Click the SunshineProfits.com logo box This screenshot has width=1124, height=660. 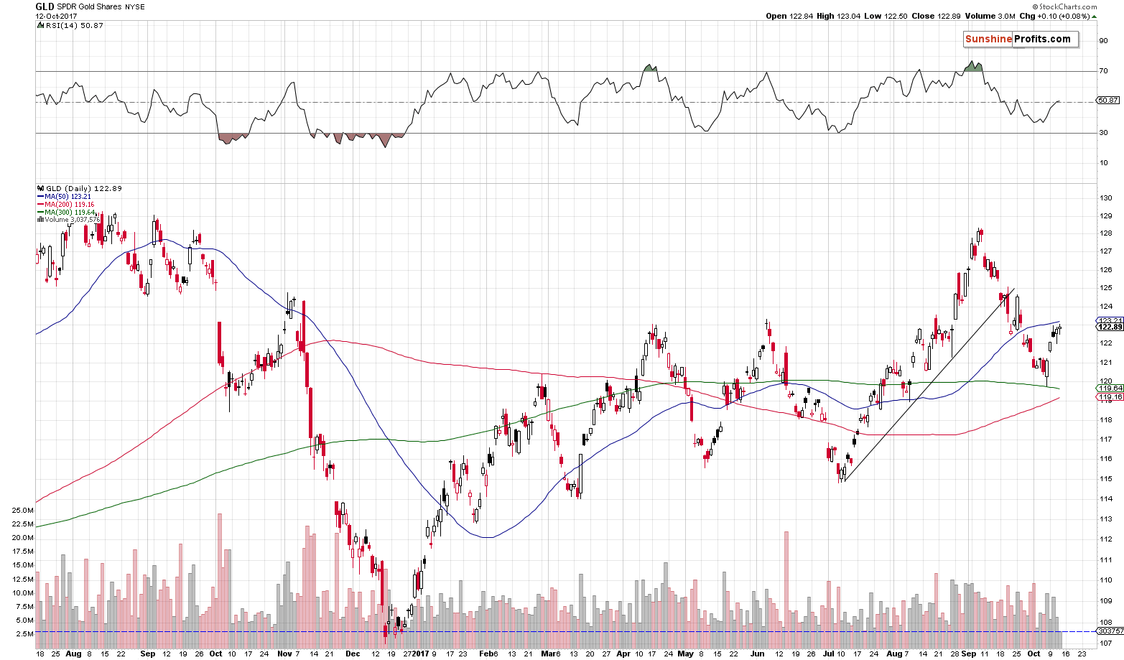(x=1021, y=39)
